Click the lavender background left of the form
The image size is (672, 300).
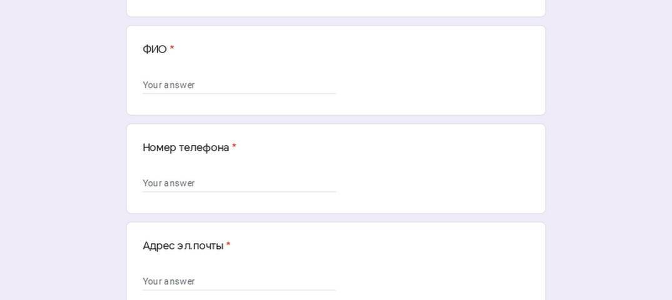(63, 150)
